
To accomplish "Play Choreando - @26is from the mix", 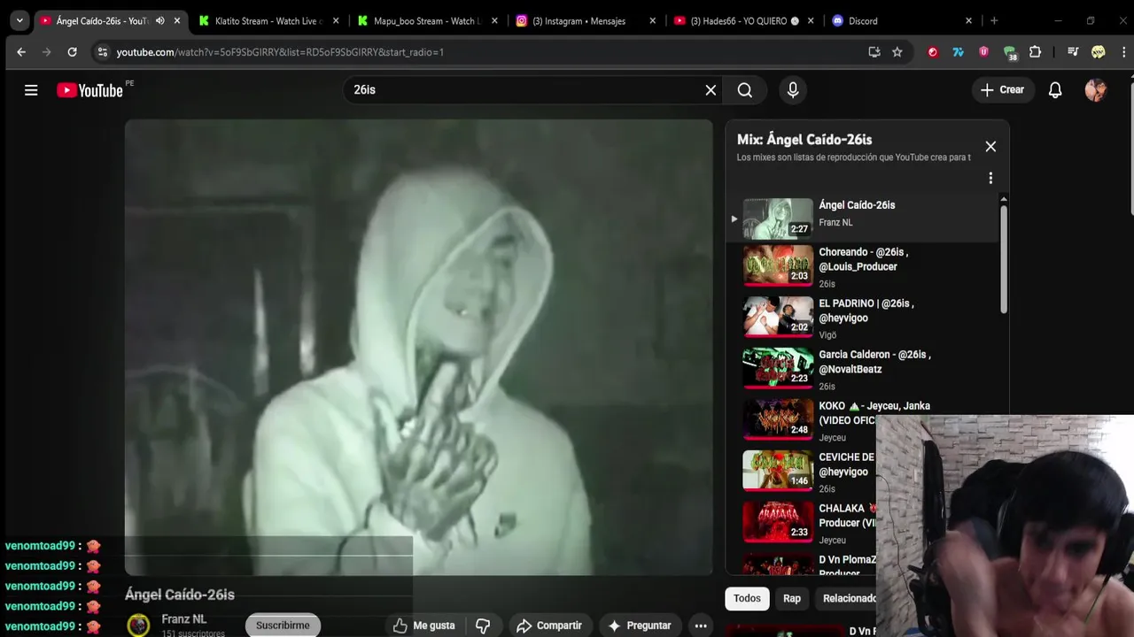I will pyautogui.click(x=864, y=267).
